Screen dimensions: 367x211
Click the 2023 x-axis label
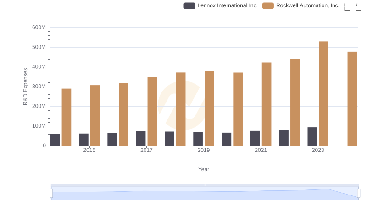click(318, 150)
